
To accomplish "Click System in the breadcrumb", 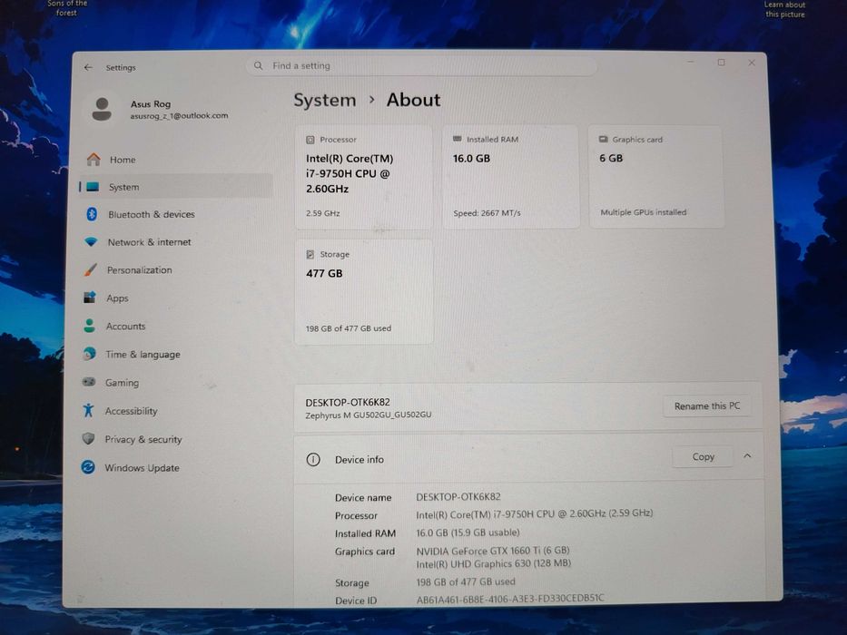I will 325,100.
